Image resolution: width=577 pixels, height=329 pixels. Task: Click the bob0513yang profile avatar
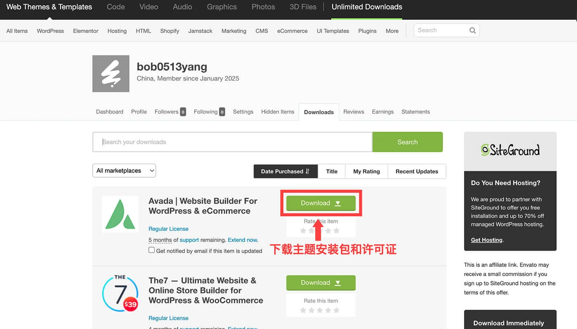pyautogui.click(x=111, y=74)
